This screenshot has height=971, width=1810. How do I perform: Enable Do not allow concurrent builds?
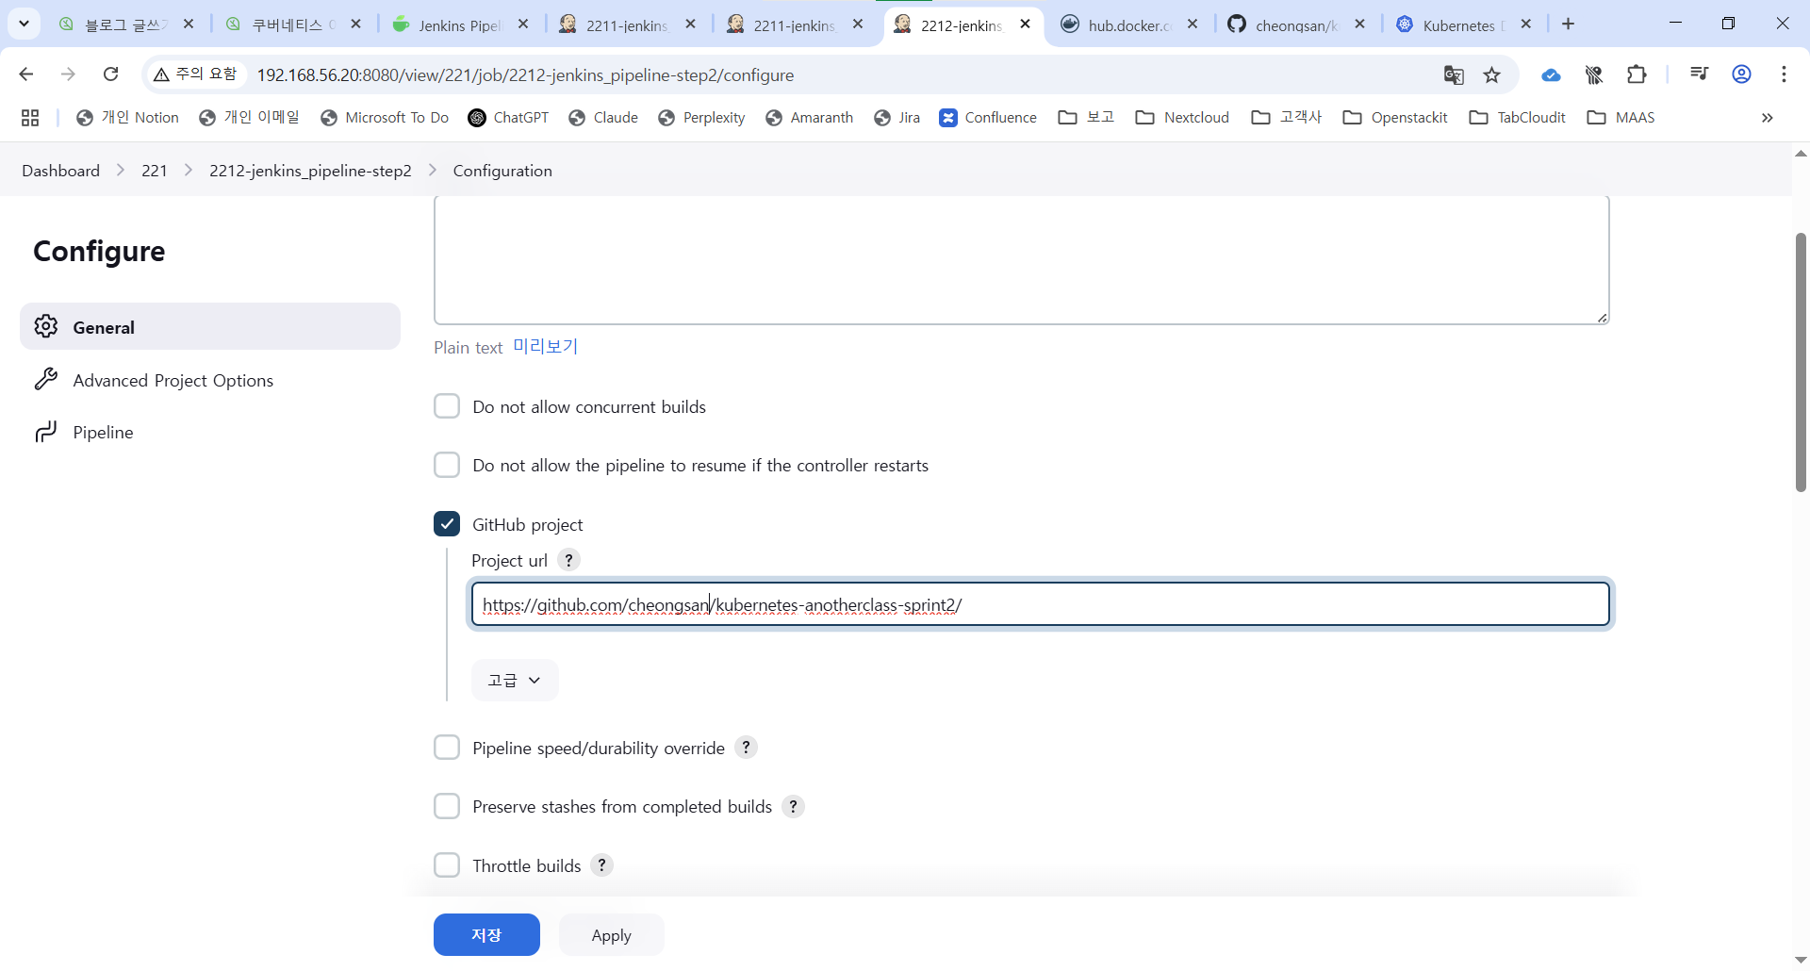tap(447, 406)
